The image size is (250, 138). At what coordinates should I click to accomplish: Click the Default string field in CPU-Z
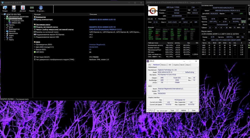pyautogui.click(x=189, y=72)
